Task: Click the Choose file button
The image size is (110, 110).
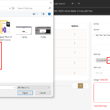Action: coord(101,60)
